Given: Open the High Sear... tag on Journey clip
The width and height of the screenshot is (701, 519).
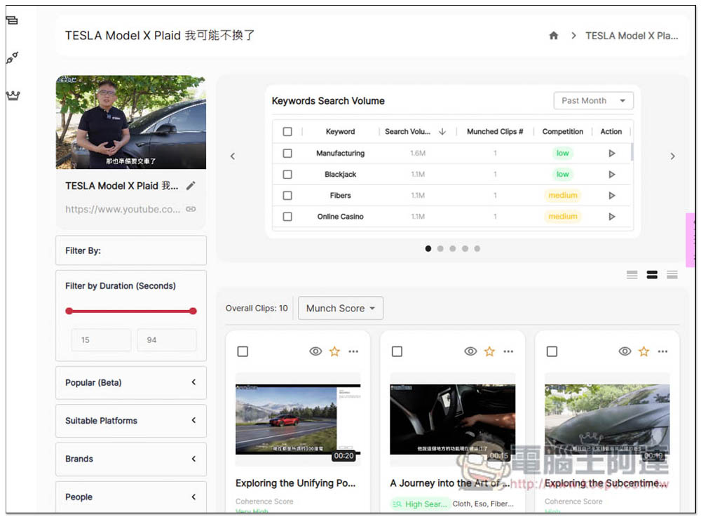Looking at the screenshot, I should [x=420, y=504].
